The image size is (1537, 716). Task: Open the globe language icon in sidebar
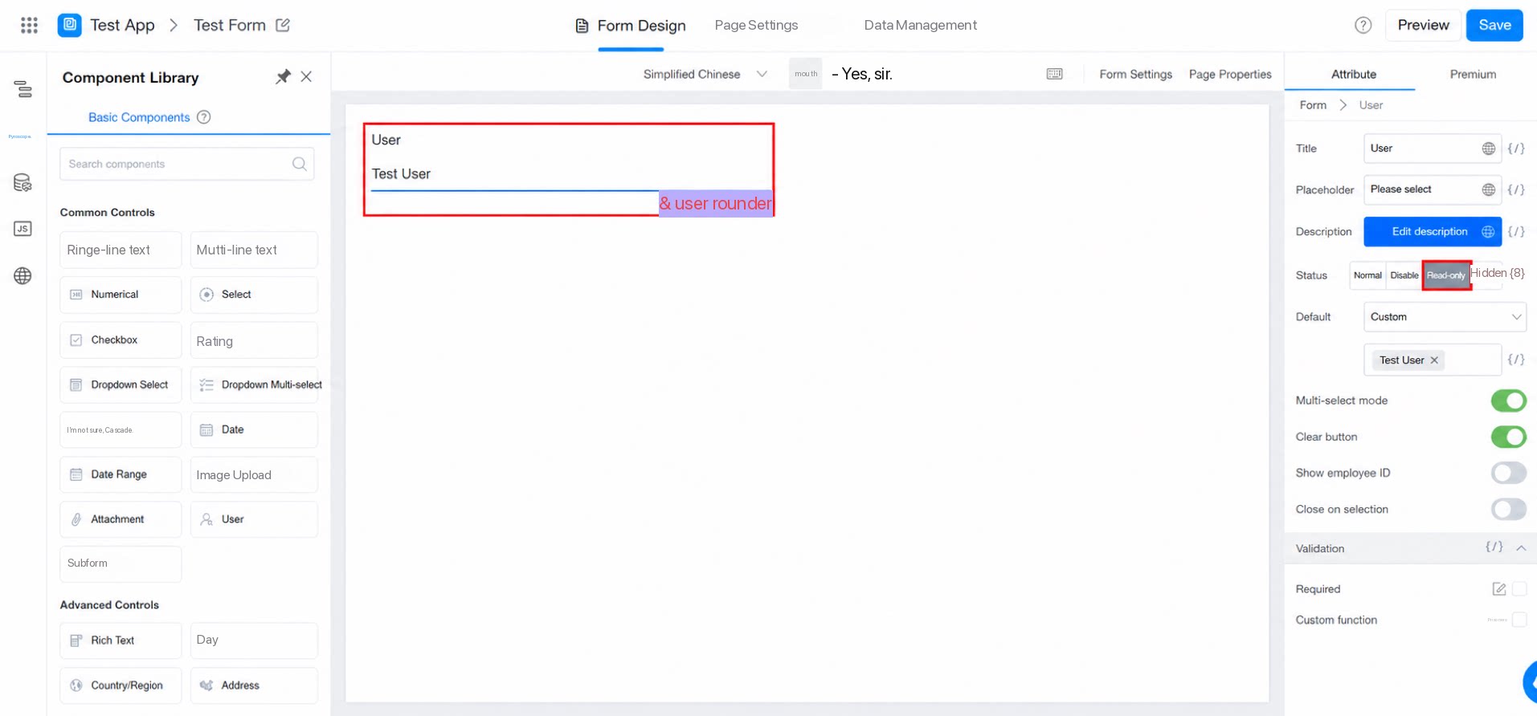pyautogui.click(x=22, y=276)
